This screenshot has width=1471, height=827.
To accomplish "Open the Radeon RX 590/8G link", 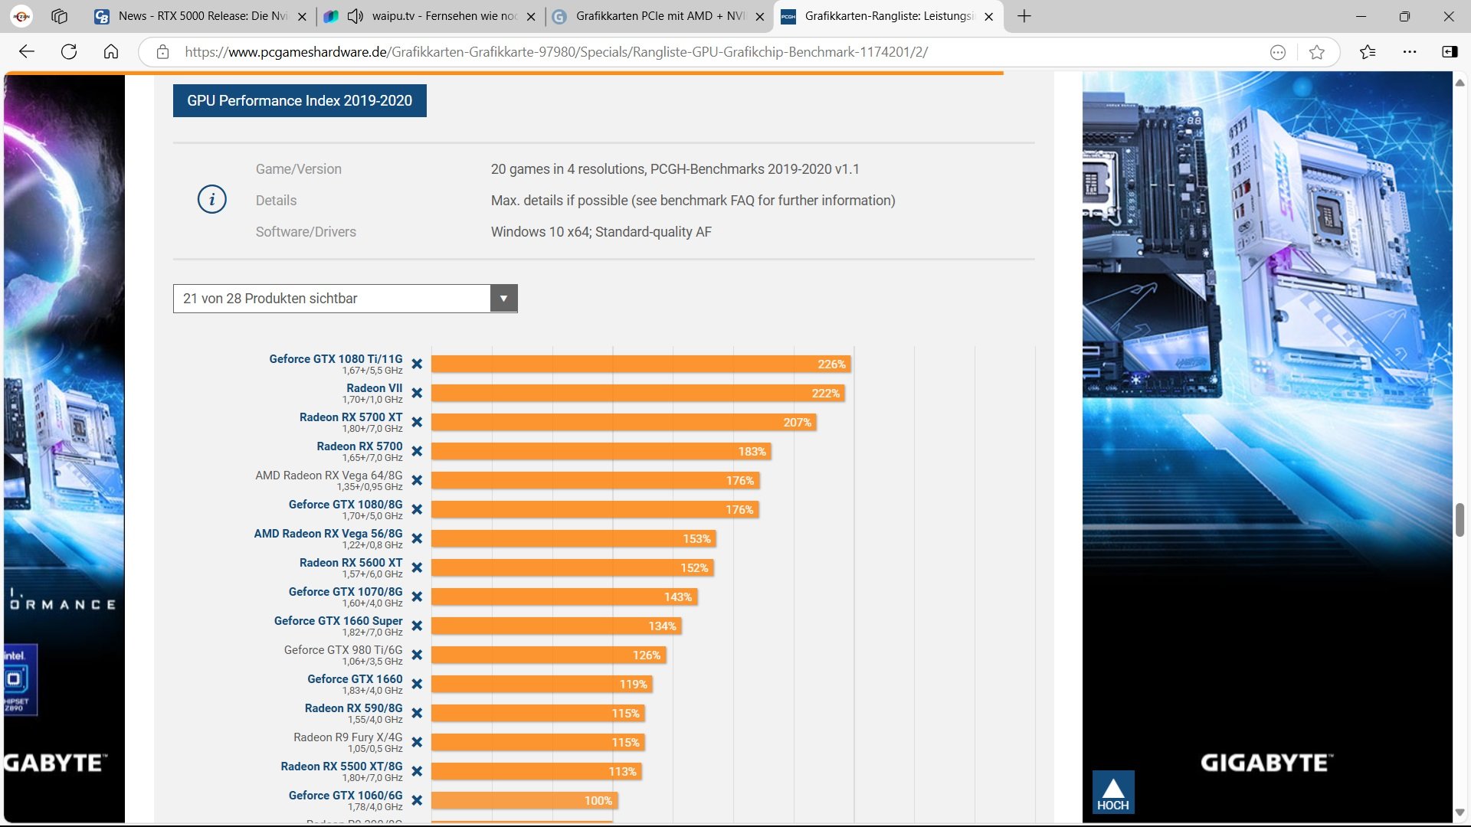I will pos(353,708).
